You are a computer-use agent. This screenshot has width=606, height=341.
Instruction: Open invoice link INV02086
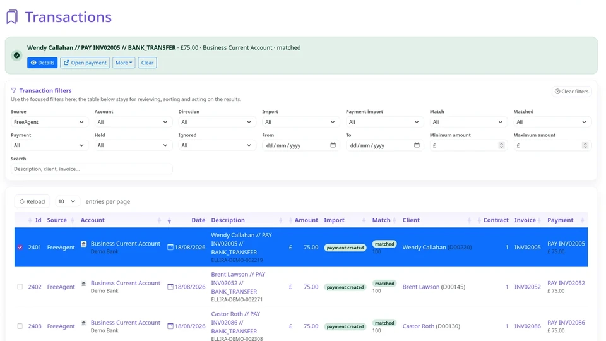click(527, 326)
